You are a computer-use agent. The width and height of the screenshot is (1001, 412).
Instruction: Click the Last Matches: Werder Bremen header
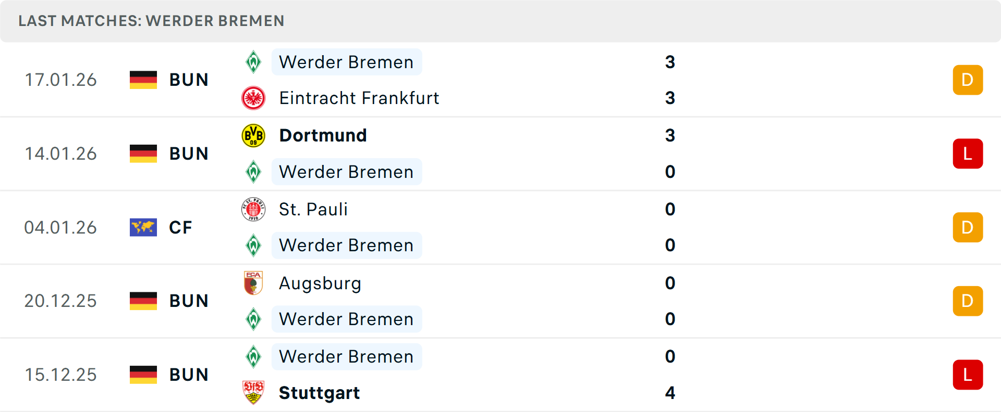pos(151,21)
